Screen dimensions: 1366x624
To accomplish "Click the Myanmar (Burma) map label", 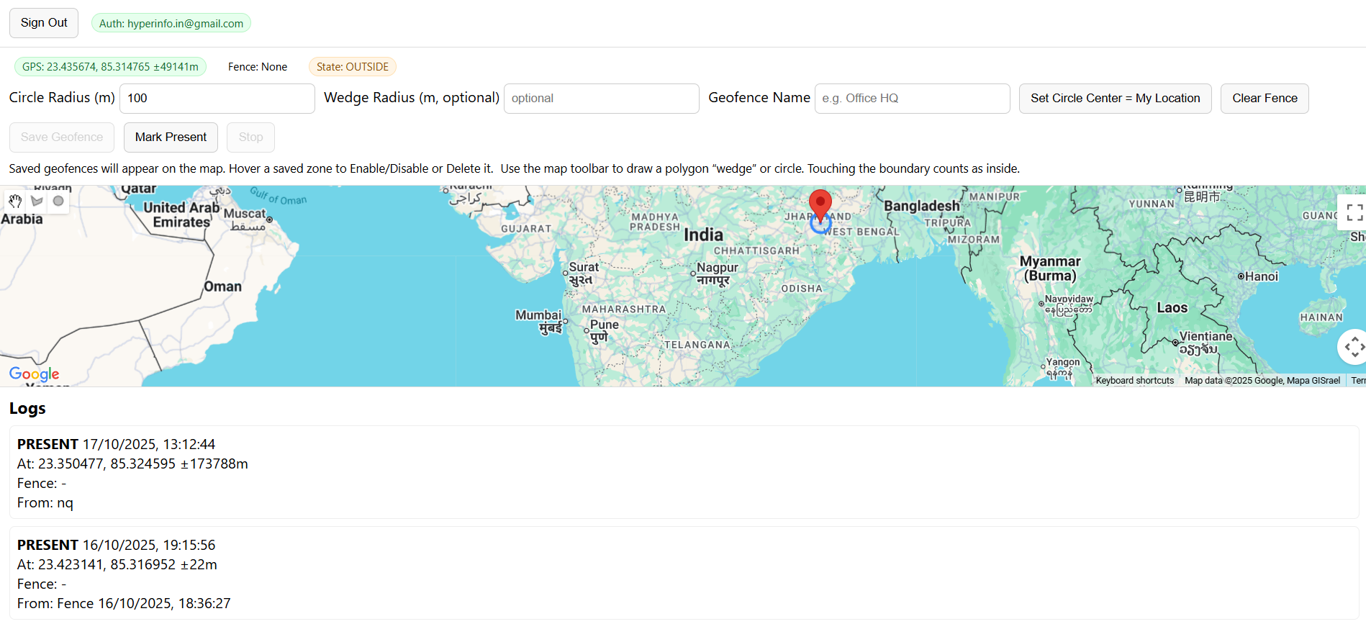I will pyautogui.click(x=1050, y=268).
